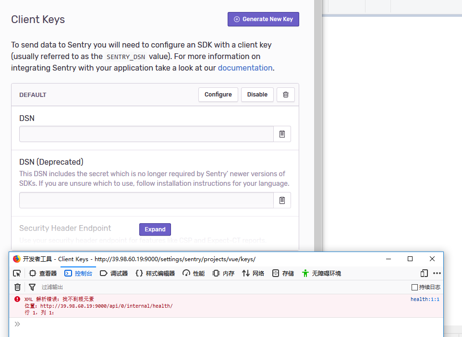Open the DevTools overflow menu (three dots)
The width and height of the screenshot is (462, 337).
pyautogui.click(x=437, y=273)
